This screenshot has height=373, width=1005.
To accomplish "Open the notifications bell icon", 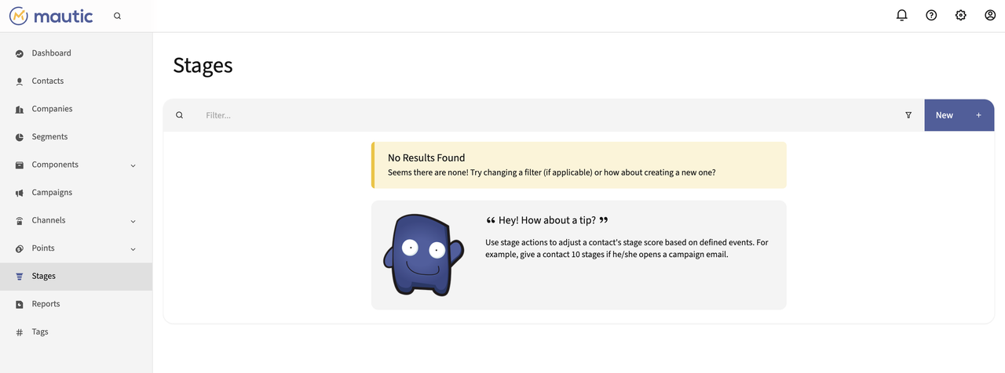I will point(901,15).
